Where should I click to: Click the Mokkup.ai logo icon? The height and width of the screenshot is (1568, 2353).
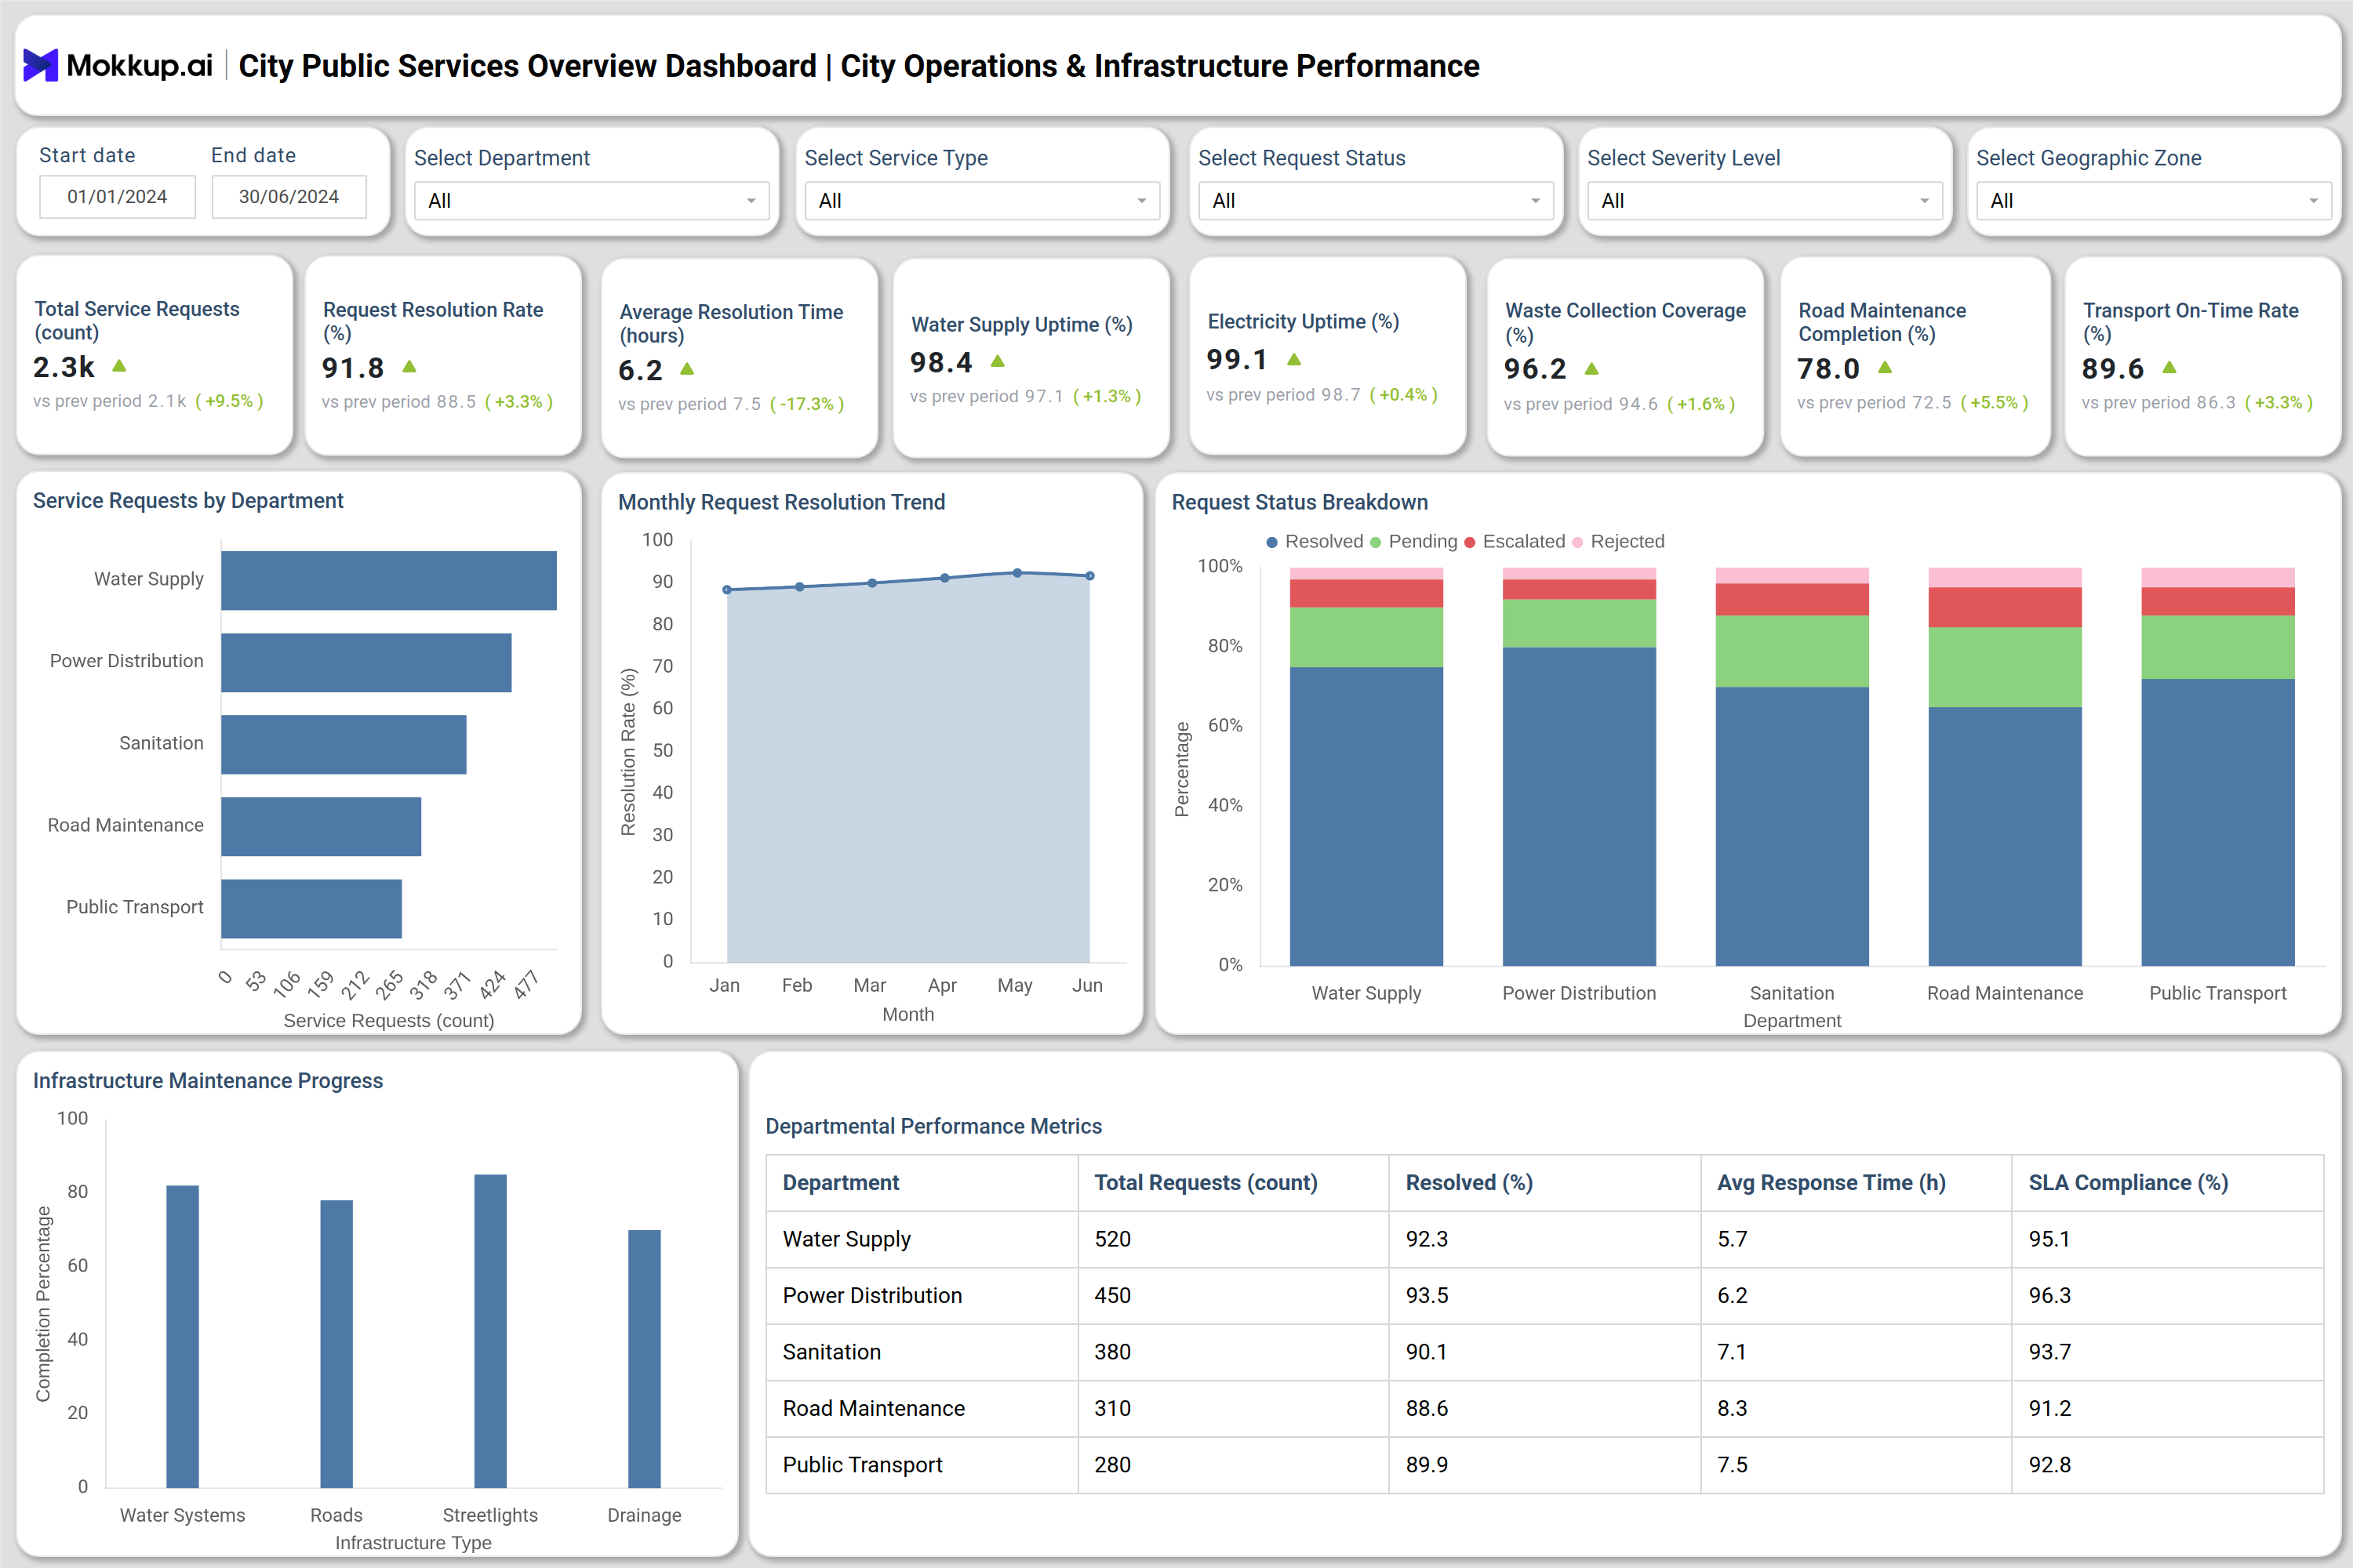tap(41, 66)
